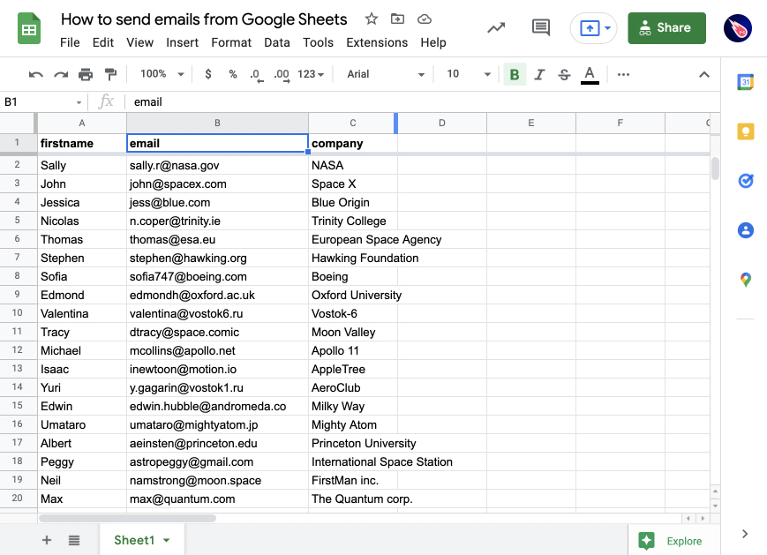Open the text color picker
This screenshot has height=555, width=767.
coord(590,75)
